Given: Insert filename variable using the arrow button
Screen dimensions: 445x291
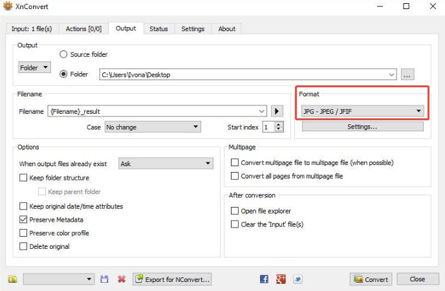Looking at the screenshot, I should (x=277, y=111).
